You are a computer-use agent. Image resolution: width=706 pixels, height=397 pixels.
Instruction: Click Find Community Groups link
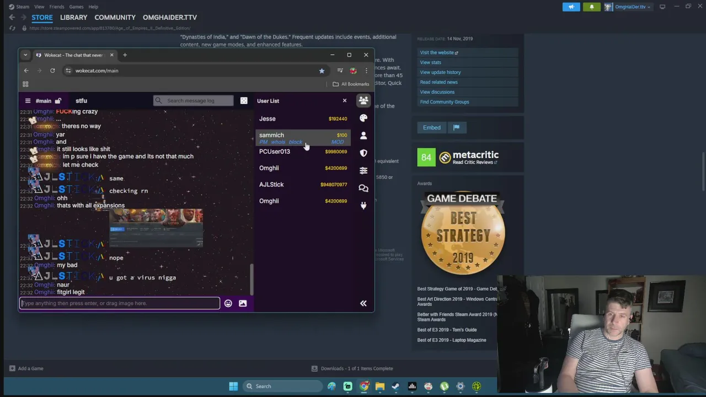[x=445, y=102]
